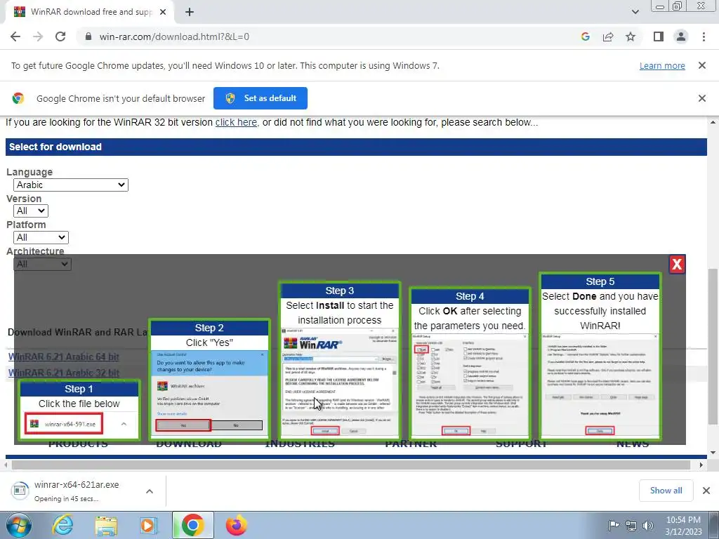The width and height of the screenshot is (719, 539).
Task: Click the 'click here' 32 bit link
Action: (236, 122)
